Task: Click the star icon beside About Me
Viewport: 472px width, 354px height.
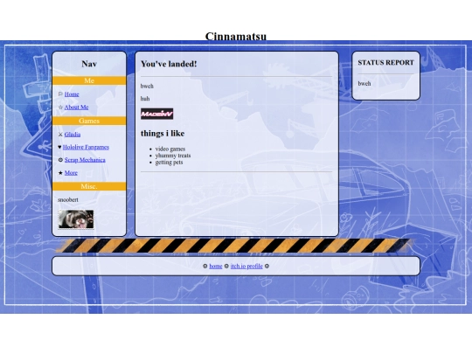Action: coord(60,108)
